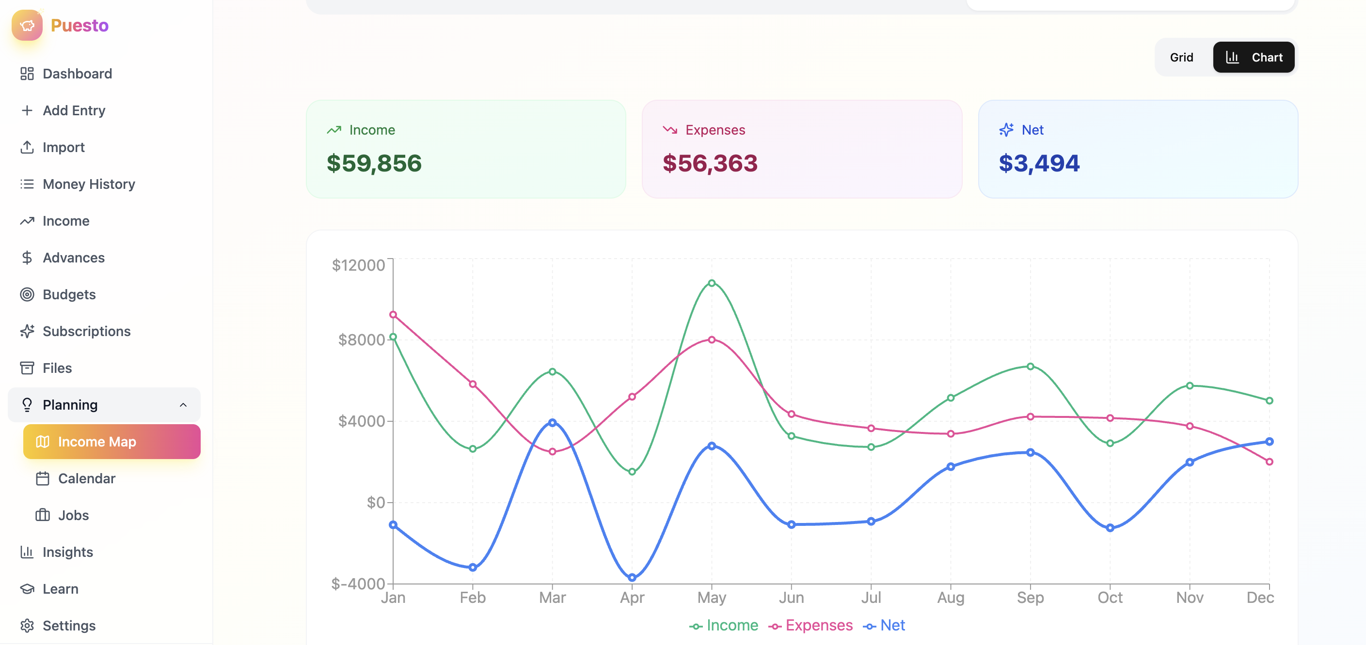The height and width of the screenshot is (645, 1366).
Task: Click the Planning menu group header
Action: pos(70,405)
